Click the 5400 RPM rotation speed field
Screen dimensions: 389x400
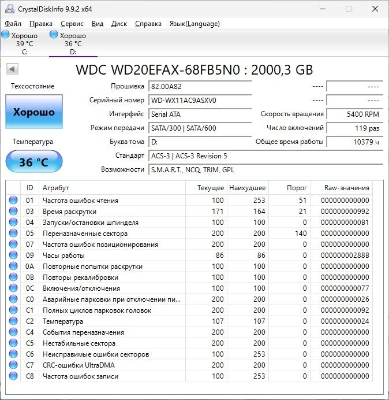355,114
